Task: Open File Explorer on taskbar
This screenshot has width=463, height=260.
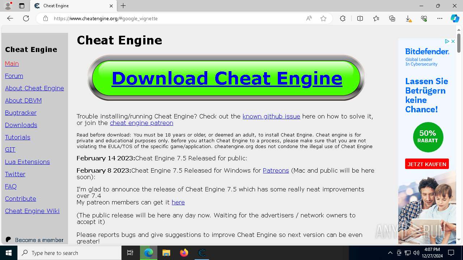Action: point(166,253)
